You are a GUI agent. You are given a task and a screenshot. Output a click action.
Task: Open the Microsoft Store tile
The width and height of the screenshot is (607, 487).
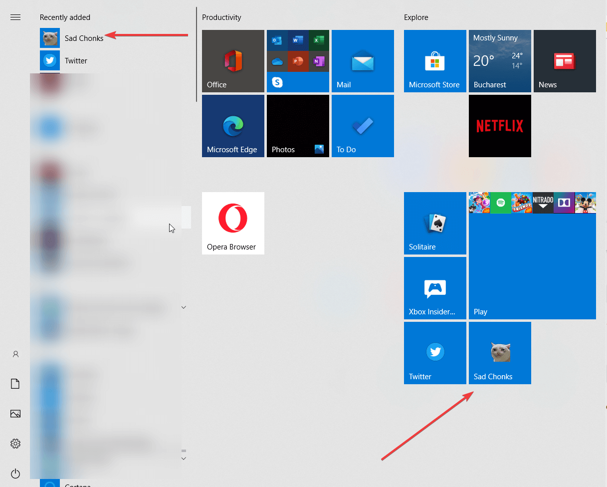click(x=435, y=61)
